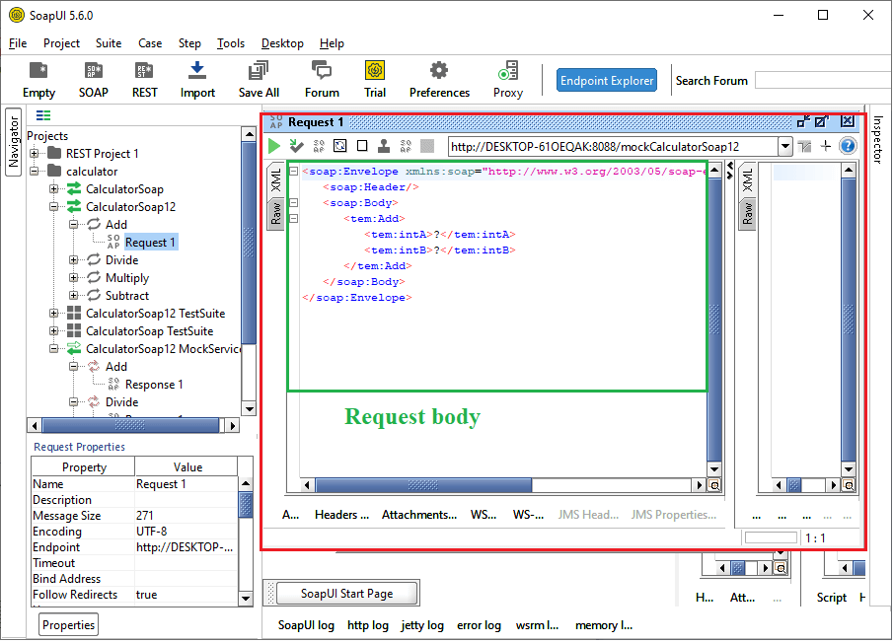The image size is (894, 643).
Task: Expand the REST Project 1 node
Action: click(35, 153)
